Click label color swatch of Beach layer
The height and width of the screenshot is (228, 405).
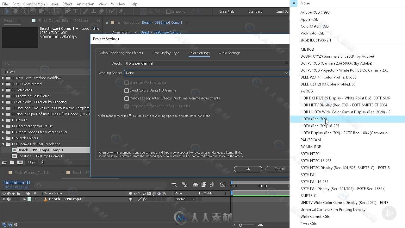29,199
